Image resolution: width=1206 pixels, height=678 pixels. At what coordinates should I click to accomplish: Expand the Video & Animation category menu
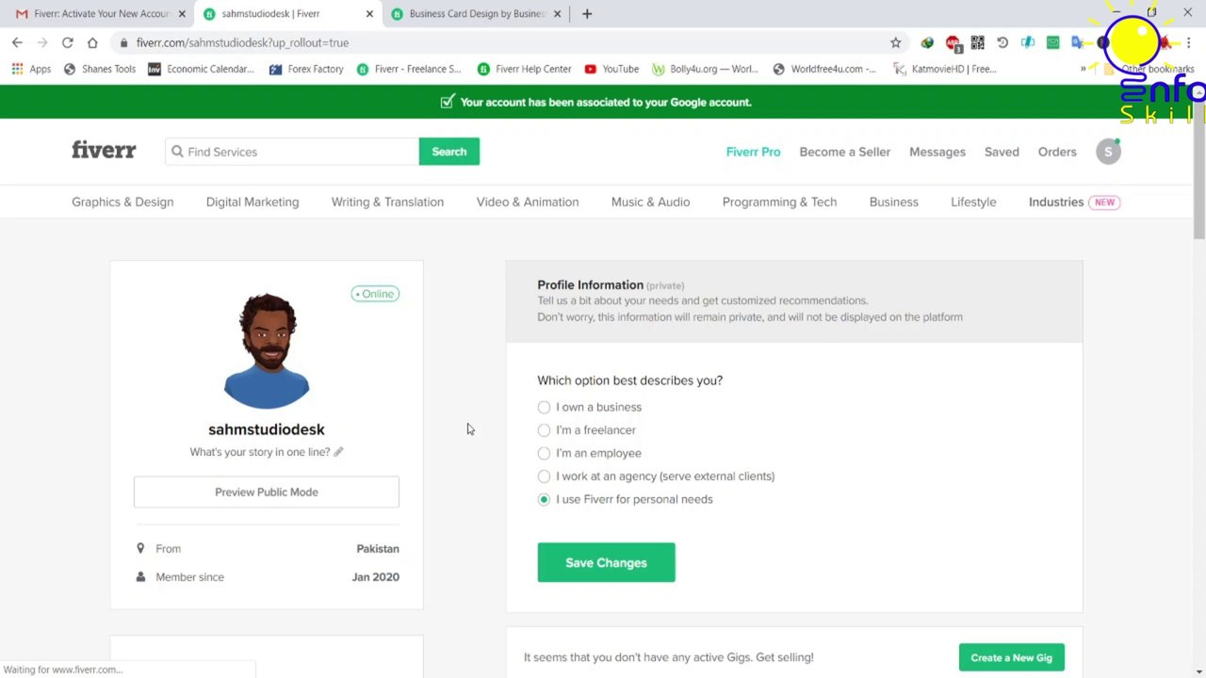pyautogui.click(x=528, y=202)
